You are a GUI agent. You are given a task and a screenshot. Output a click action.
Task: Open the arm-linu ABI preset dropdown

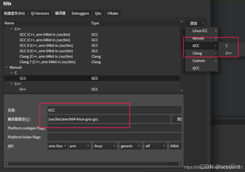(x=57, y=146)
